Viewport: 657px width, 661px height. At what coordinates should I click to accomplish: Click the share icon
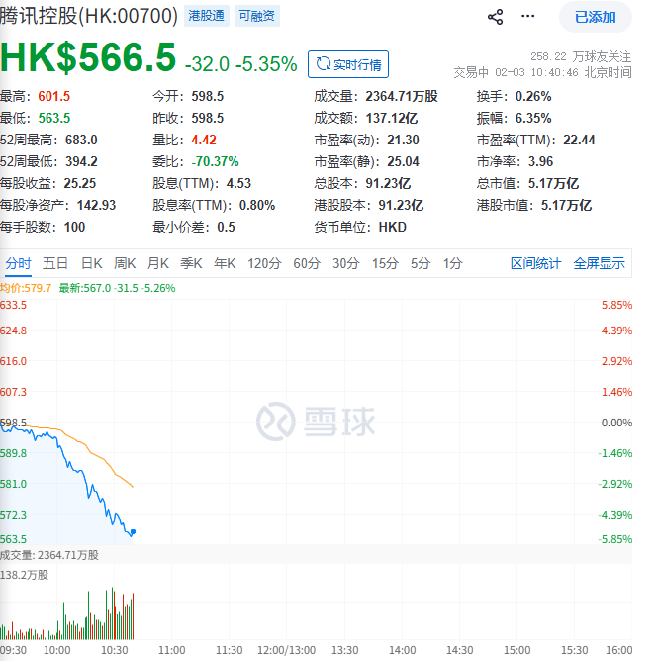pos(496,17)
